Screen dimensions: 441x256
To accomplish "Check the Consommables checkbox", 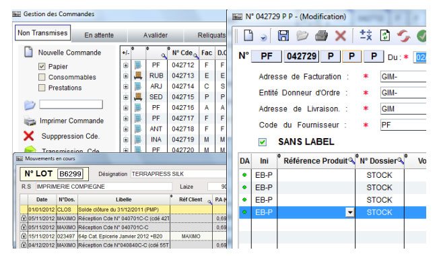I will coord(42,77).
